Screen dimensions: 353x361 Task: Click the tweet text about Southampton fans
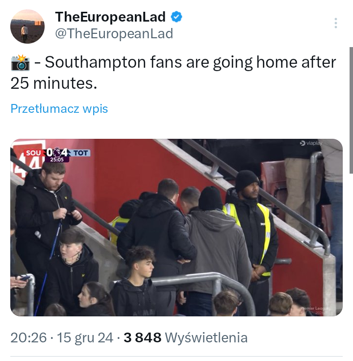point(173,73)
